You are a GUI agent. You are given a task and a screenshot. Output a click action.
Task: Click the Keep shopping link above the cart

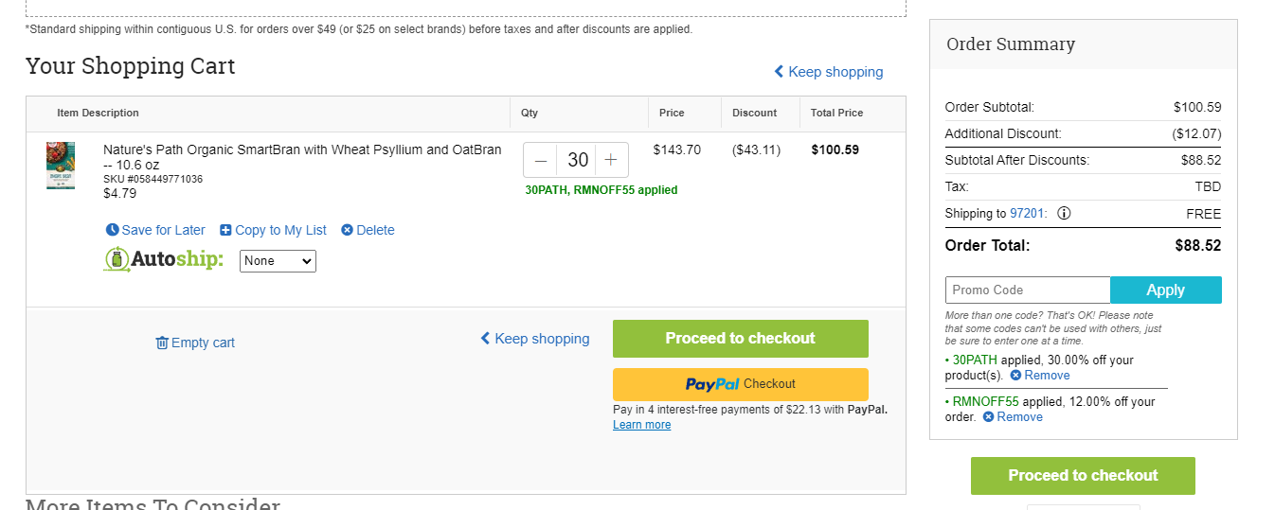click(x=828, y=72)
